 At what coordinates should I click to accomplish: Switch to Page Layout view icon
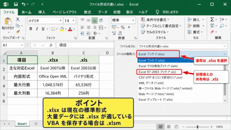169,126
